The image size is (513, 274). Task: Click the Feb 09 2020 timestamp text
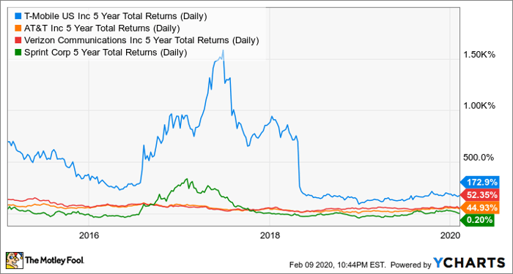(338, 264)
